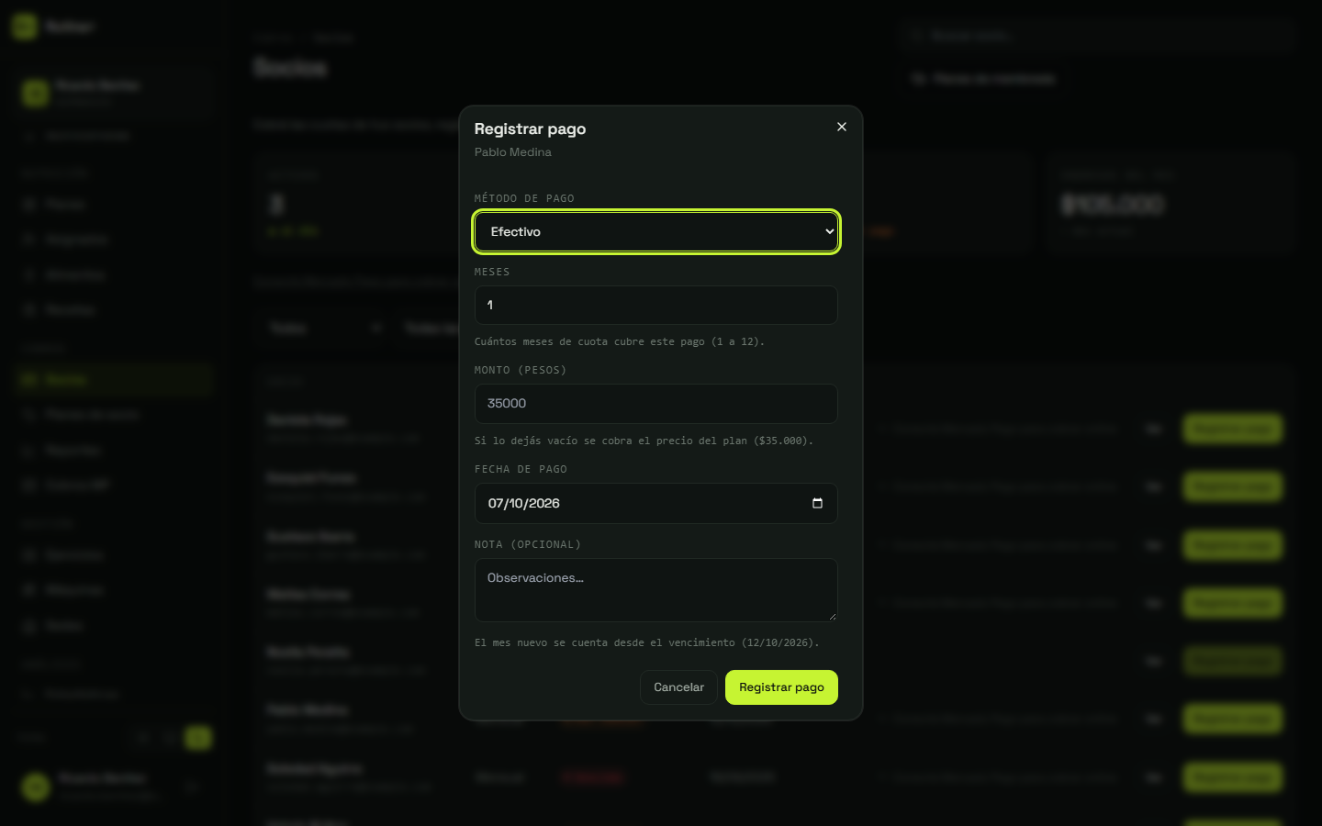Click the Cancelar button
Image resolution: width=1322 pixels, height=826 pixels.
(678, 687)
